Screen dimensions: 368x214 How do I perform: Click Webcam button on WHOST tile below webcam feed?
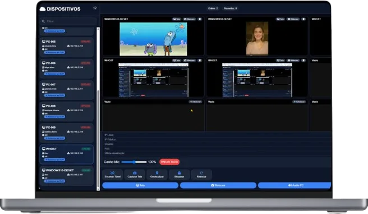pyautogui.click(x=293, y=60)
